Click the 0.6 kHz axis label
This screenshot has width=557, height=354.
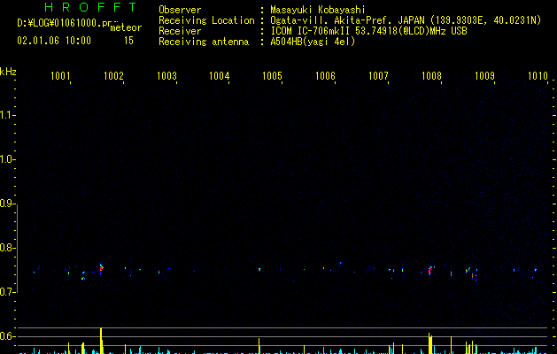click(x=7, y=336)
